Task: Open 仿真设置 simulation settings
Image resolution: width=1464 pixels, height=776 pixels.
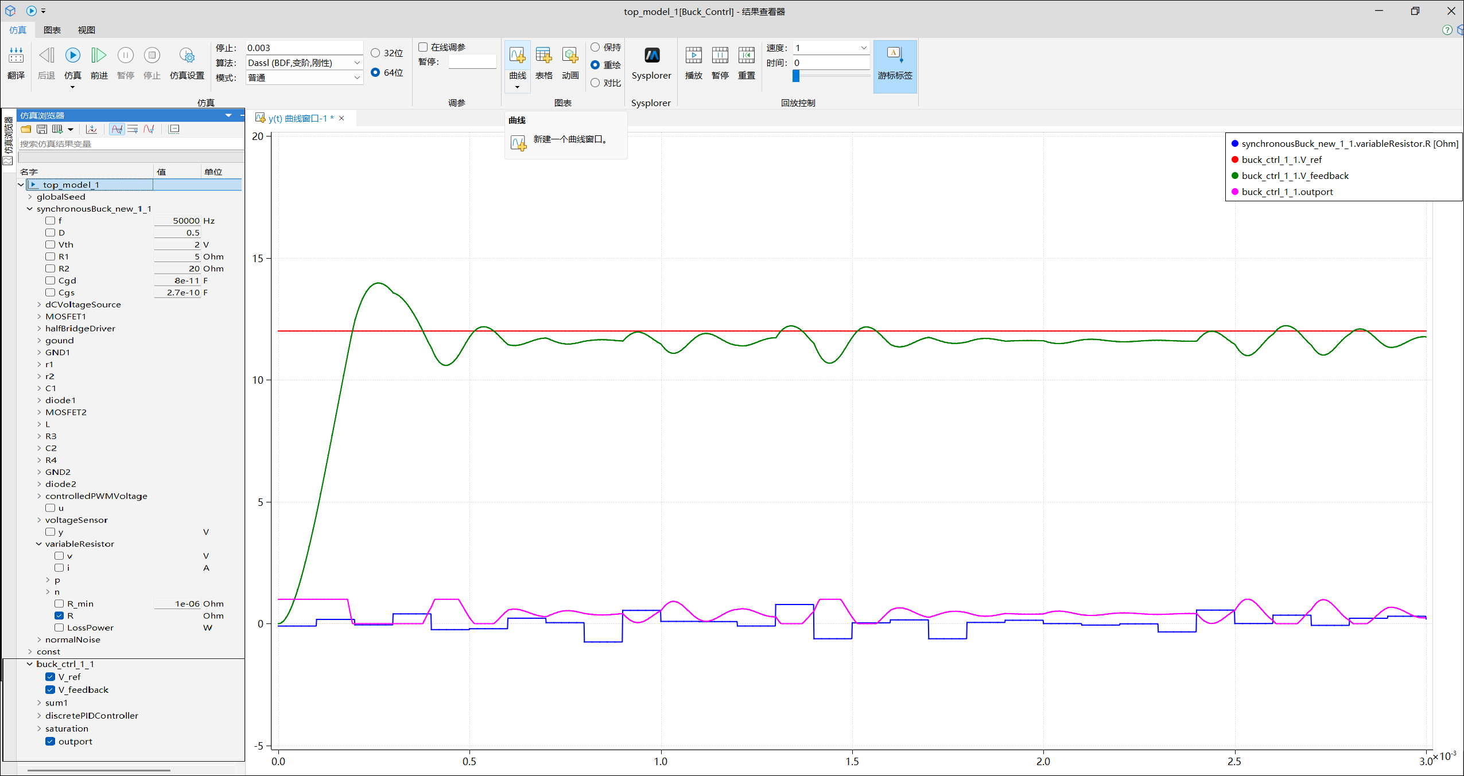Action: [187, 56]
